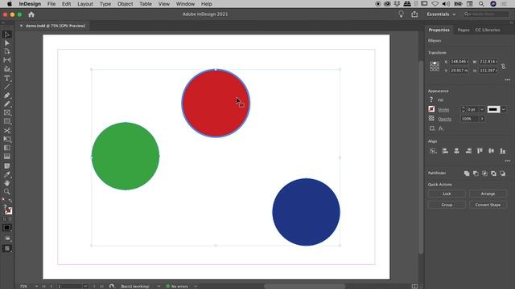Click the lightbulb Learn icon
The image size is (515, 289).
coord(401,14)
